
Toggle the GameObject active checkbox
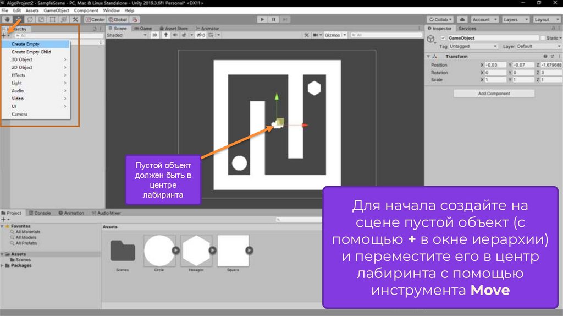tap(443, 38)
